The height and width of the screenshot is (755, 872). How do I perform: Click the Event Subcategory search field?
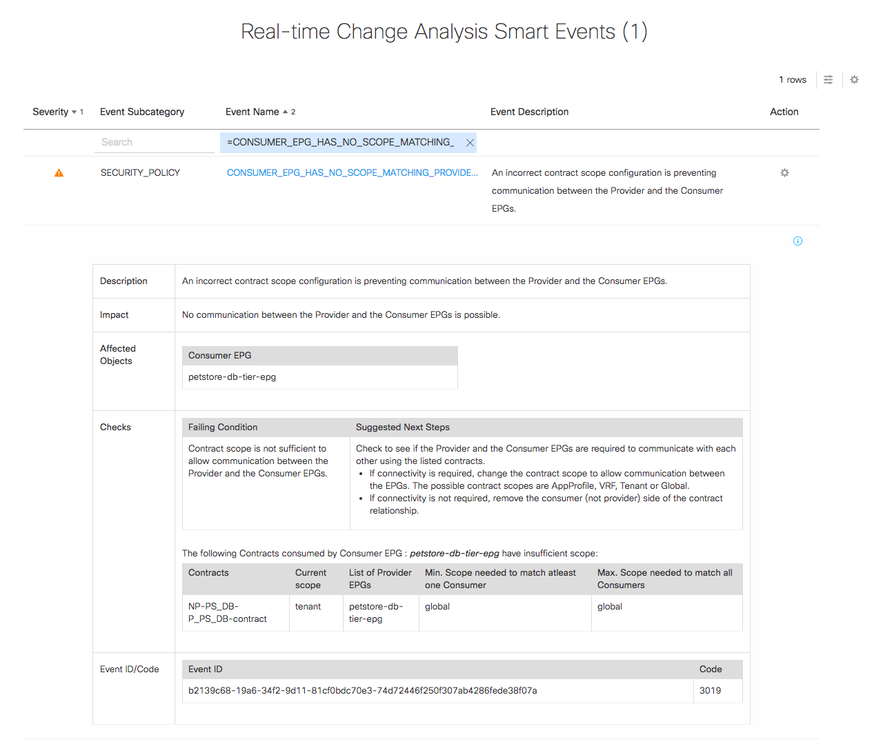(154, 143)
